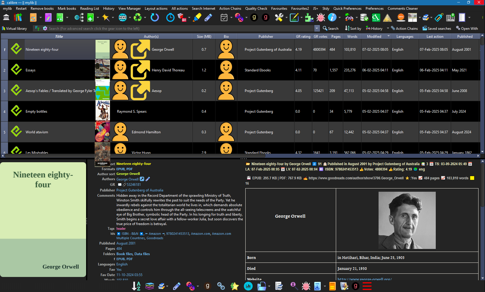Expand dropdown next to tools icon
The height and width of the screenshot is (292, 485).
286,18
